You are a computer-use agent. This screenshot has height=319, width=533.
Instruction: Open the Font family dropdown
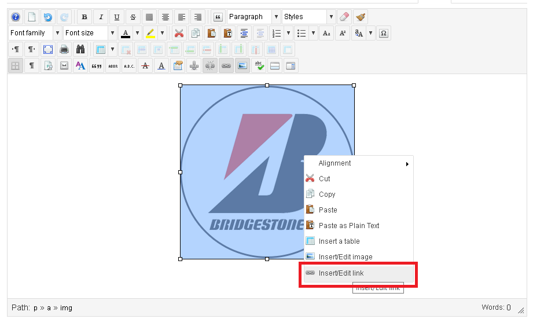(x=35, y=33)
